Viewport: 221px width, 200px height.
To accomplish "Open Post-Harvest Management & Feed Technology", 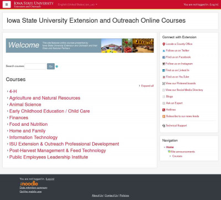I will pos(57,151).
